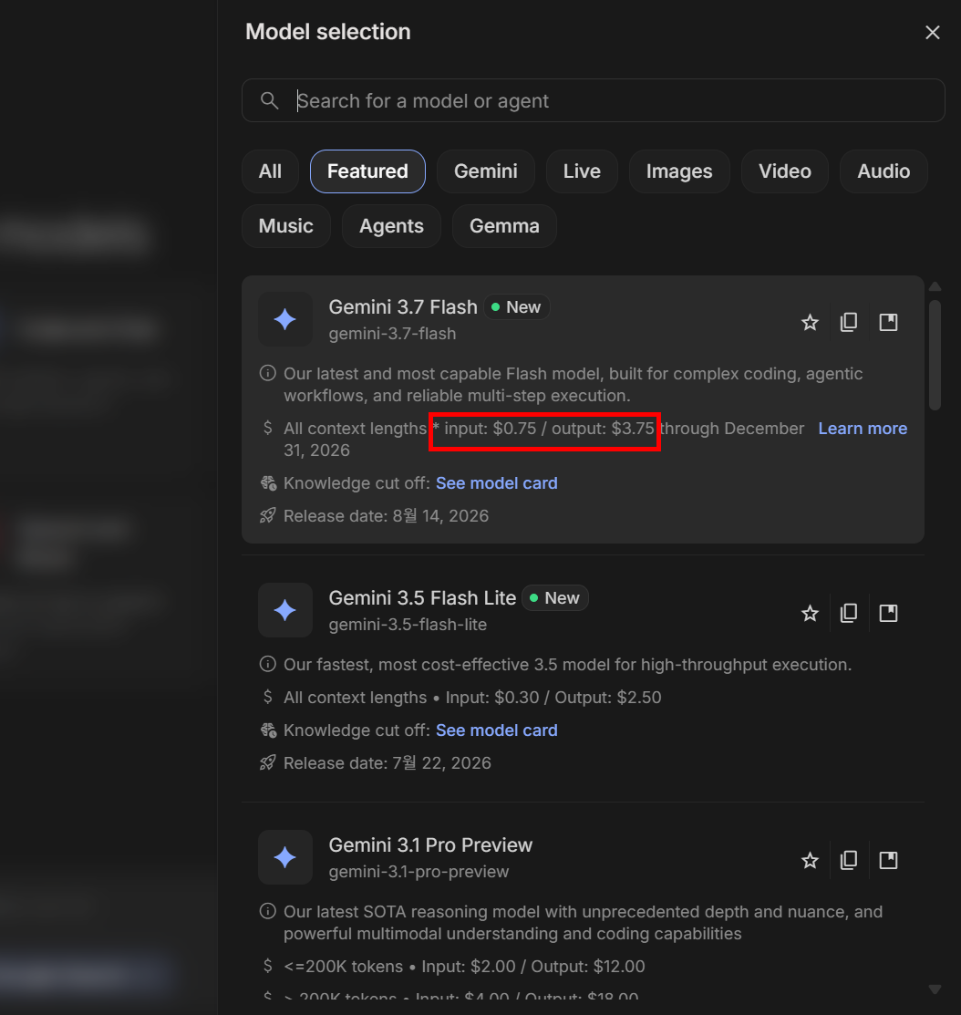Show Video models
This screenshot has width=961, height=1015.
785,171
